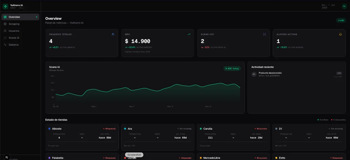Click the bell icon on Alertas Activas card

(340, 34)
